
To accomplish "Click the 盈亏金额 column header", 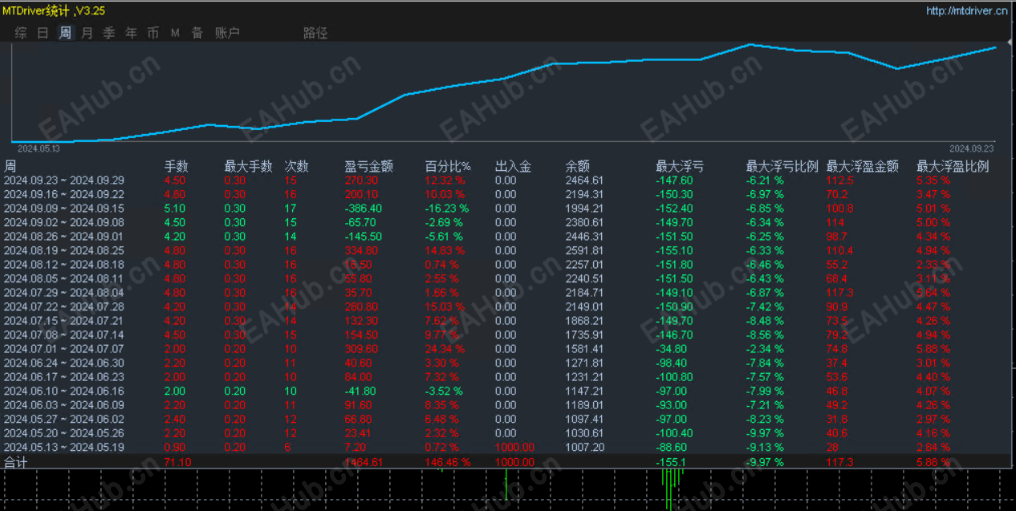I will [x=369, y=166].
